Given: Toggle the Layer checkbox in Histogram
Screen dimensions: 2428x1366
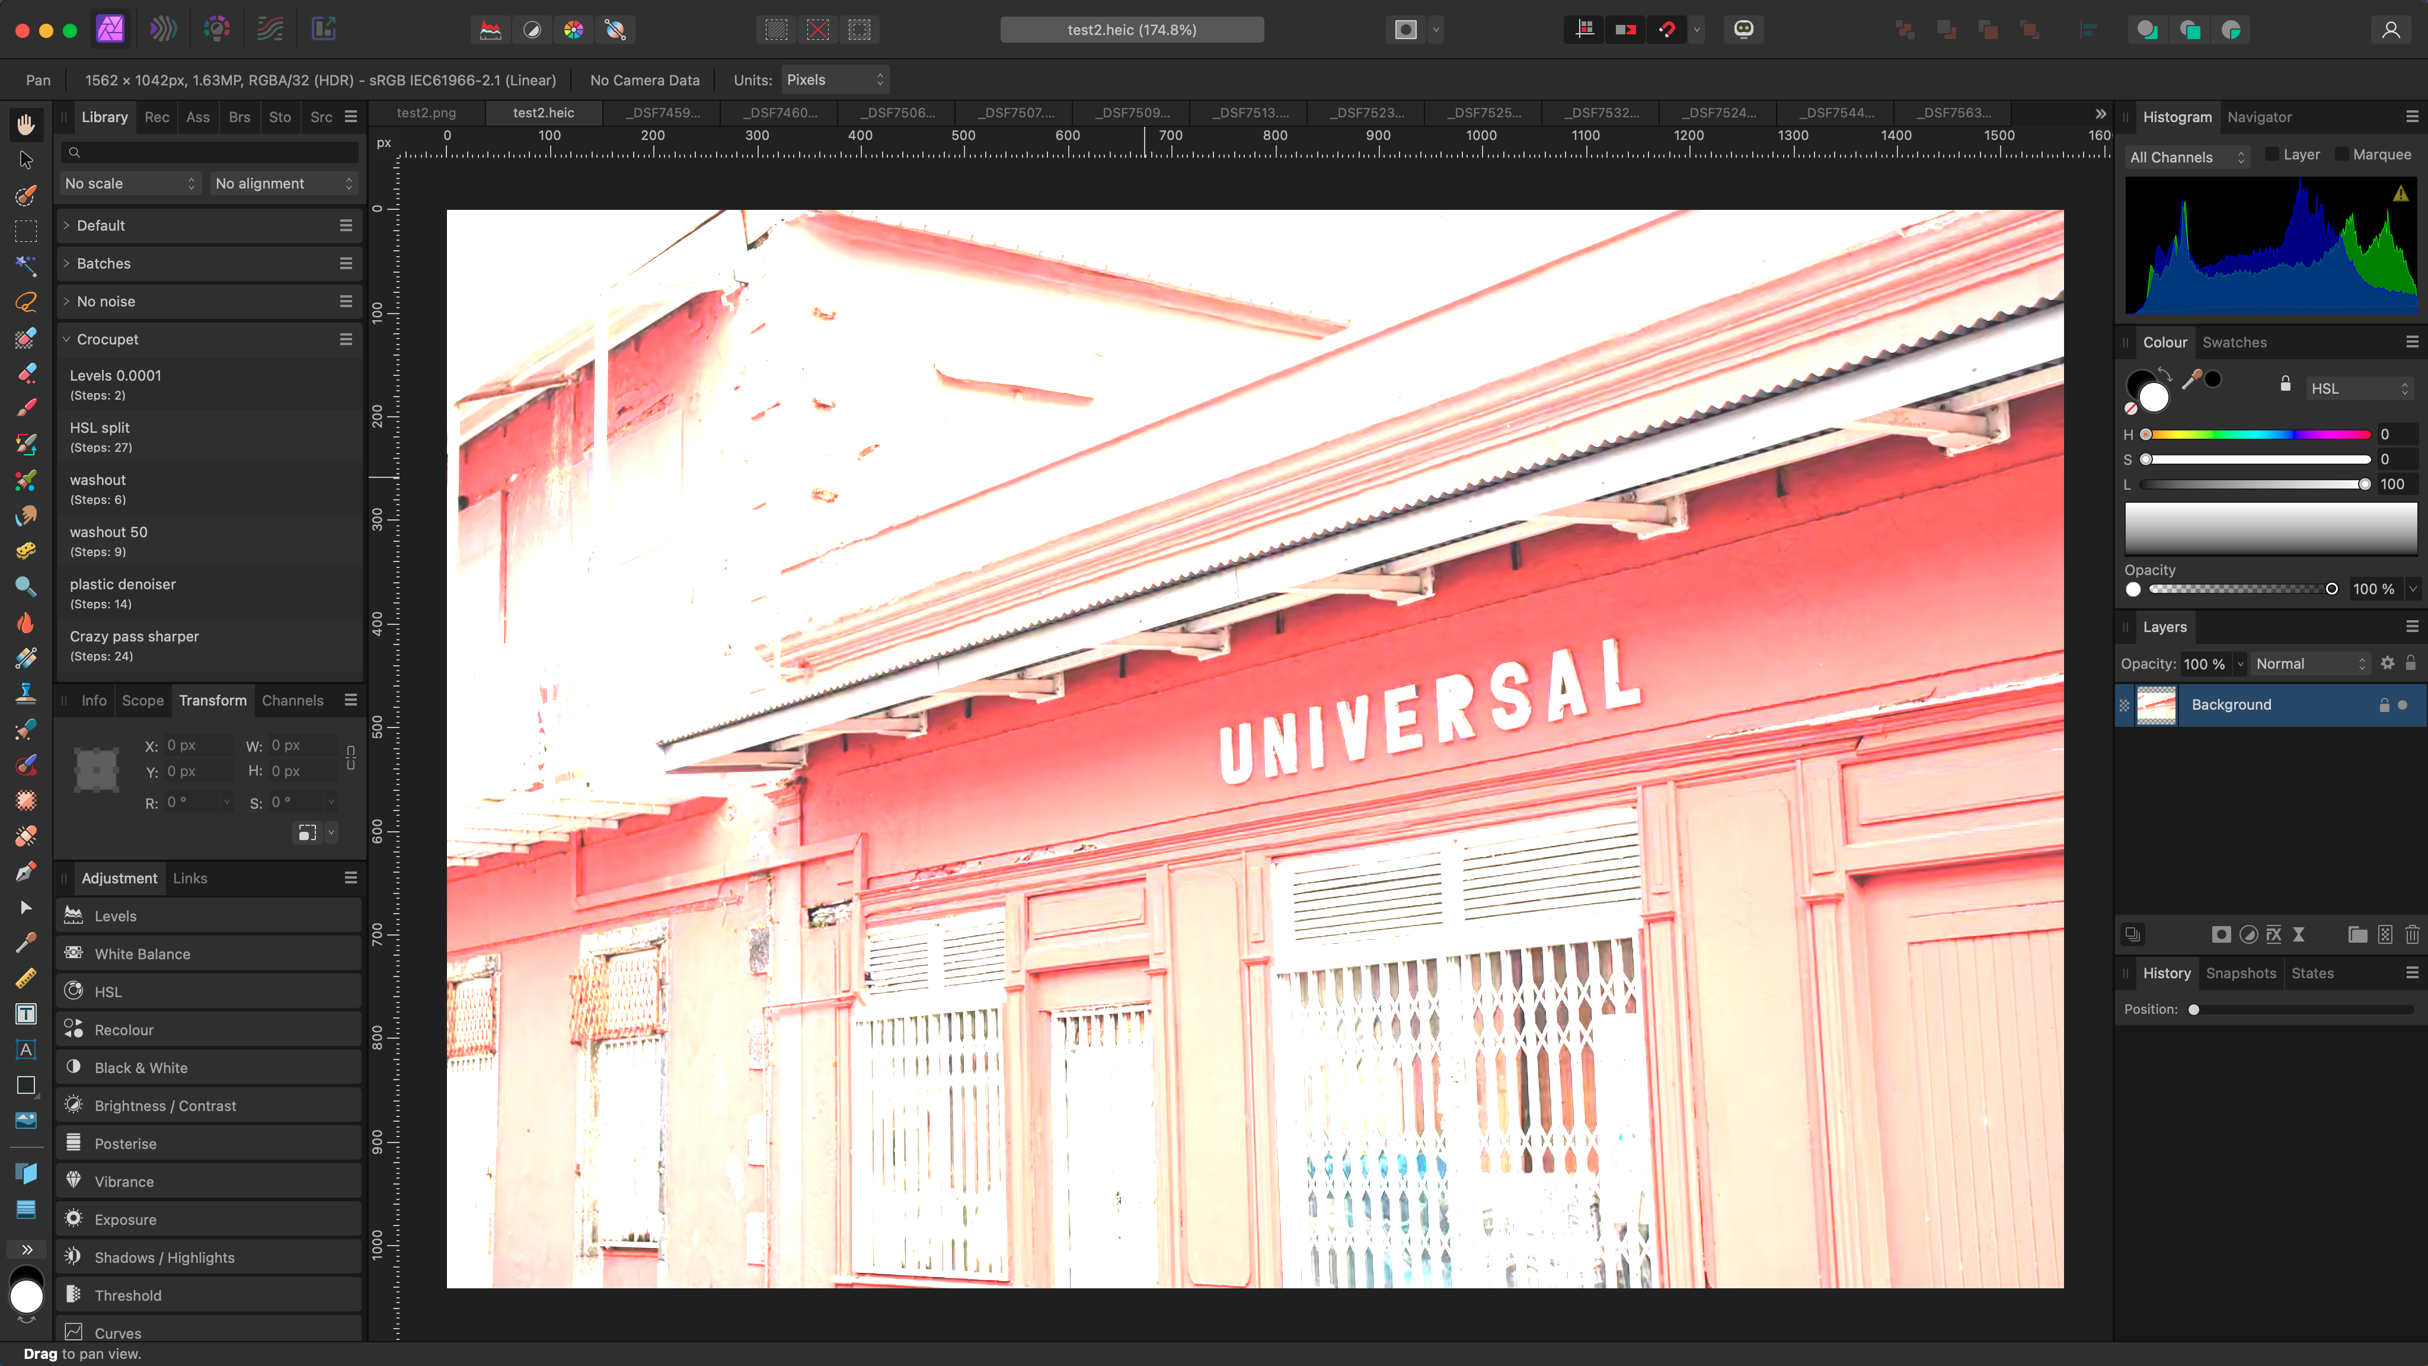Looking at the screenshot, I should click(2272, 154).
